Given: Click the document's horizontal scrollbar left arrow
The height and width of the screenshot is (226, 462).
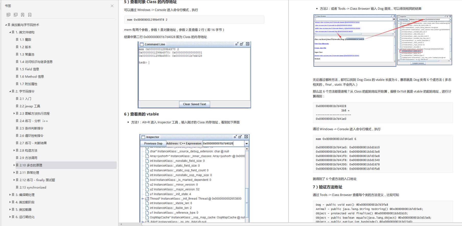Looking at the screenshot, I should coord(121,224).
